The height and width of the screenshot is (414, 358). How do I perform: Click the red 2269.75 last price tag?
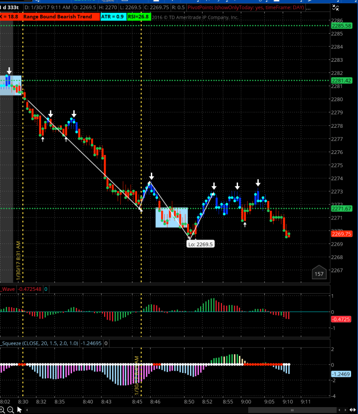pos(341,234)
